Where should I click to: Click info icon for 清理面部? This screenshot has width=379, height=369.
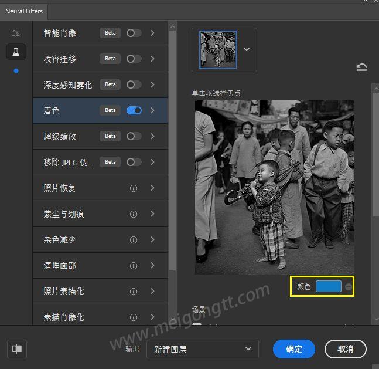(x=134, y=266)
